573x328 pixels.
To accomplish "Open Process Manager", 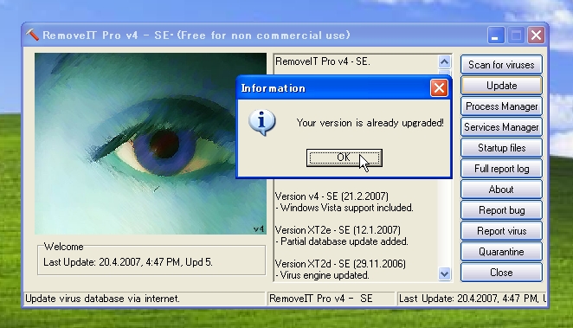I will point(501,106).
